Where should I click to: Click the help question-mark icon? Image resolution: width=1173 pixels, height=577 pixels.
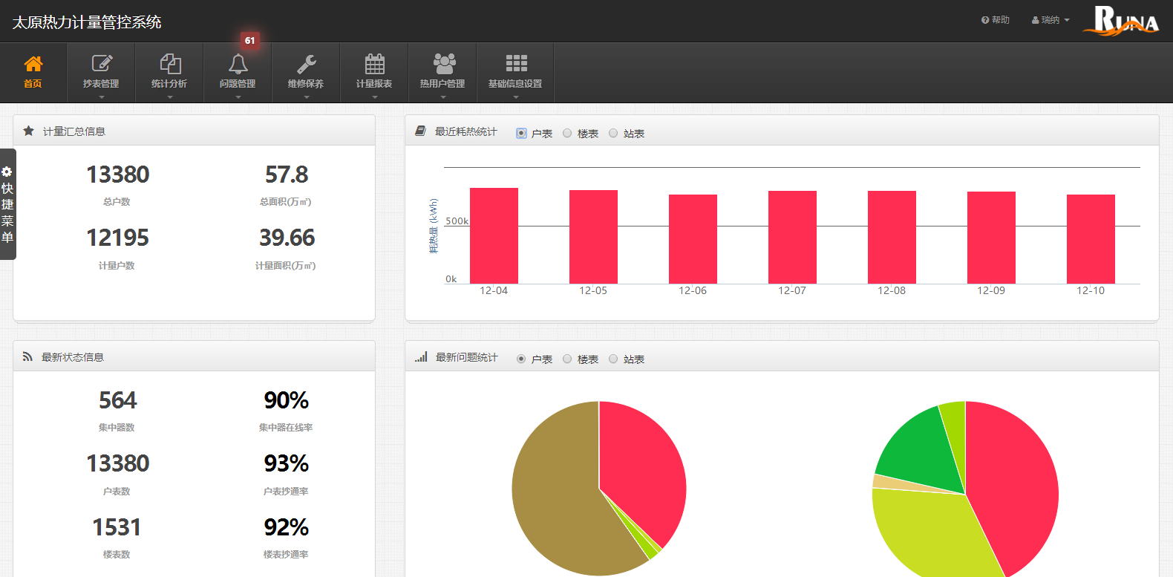(985, 20)
